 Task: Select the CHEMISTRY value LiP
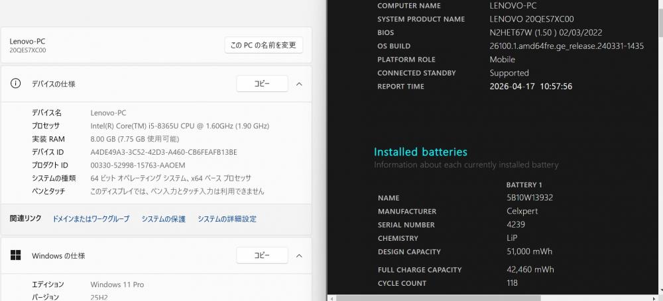coord(512,238)
